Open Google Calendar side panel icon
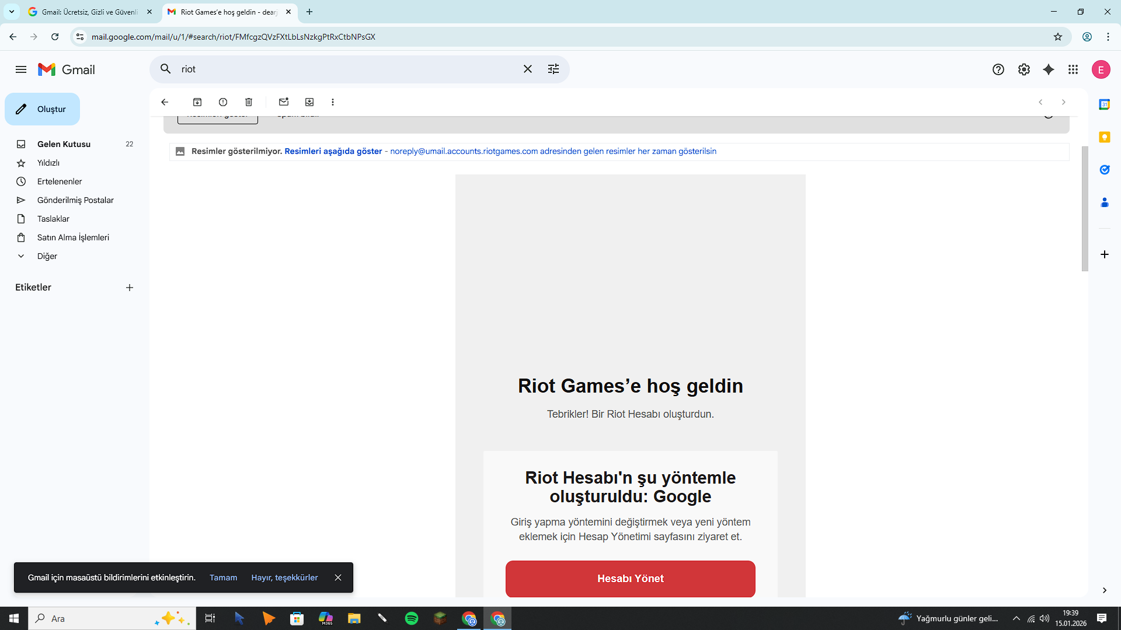Viewport: 1121px width, 630px height. (x=1105, y=104)
